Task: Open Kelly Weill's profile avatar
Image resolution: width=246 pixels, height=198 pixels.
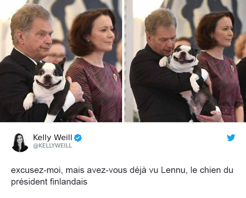Action: 20,143
